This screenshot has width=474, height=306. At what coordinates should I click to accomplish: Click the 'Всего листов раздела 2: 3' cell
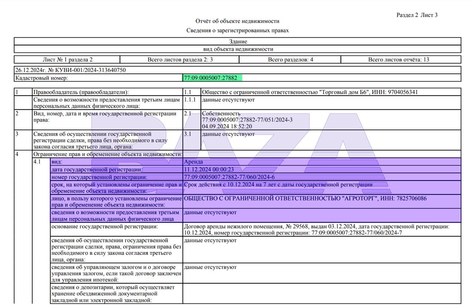tap(180, 59)
